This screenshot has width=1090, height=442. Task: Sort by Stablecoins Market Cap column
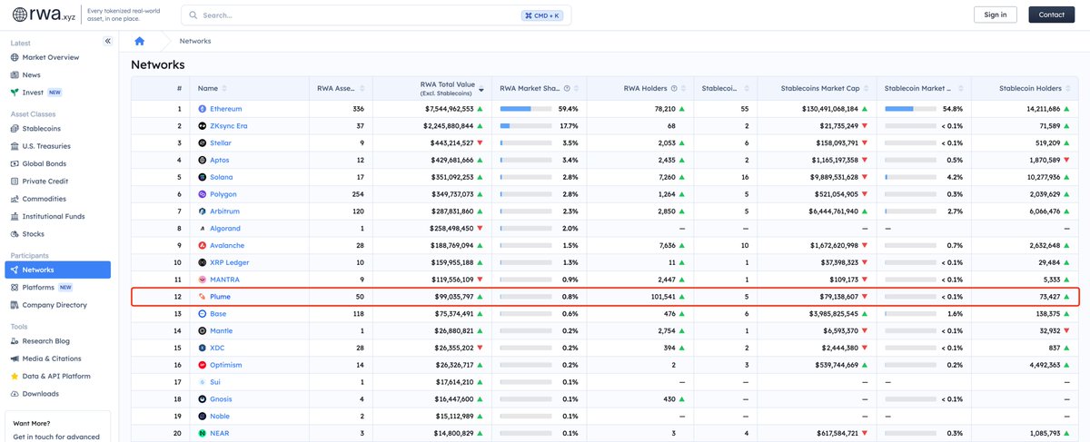tap(867, 89)
